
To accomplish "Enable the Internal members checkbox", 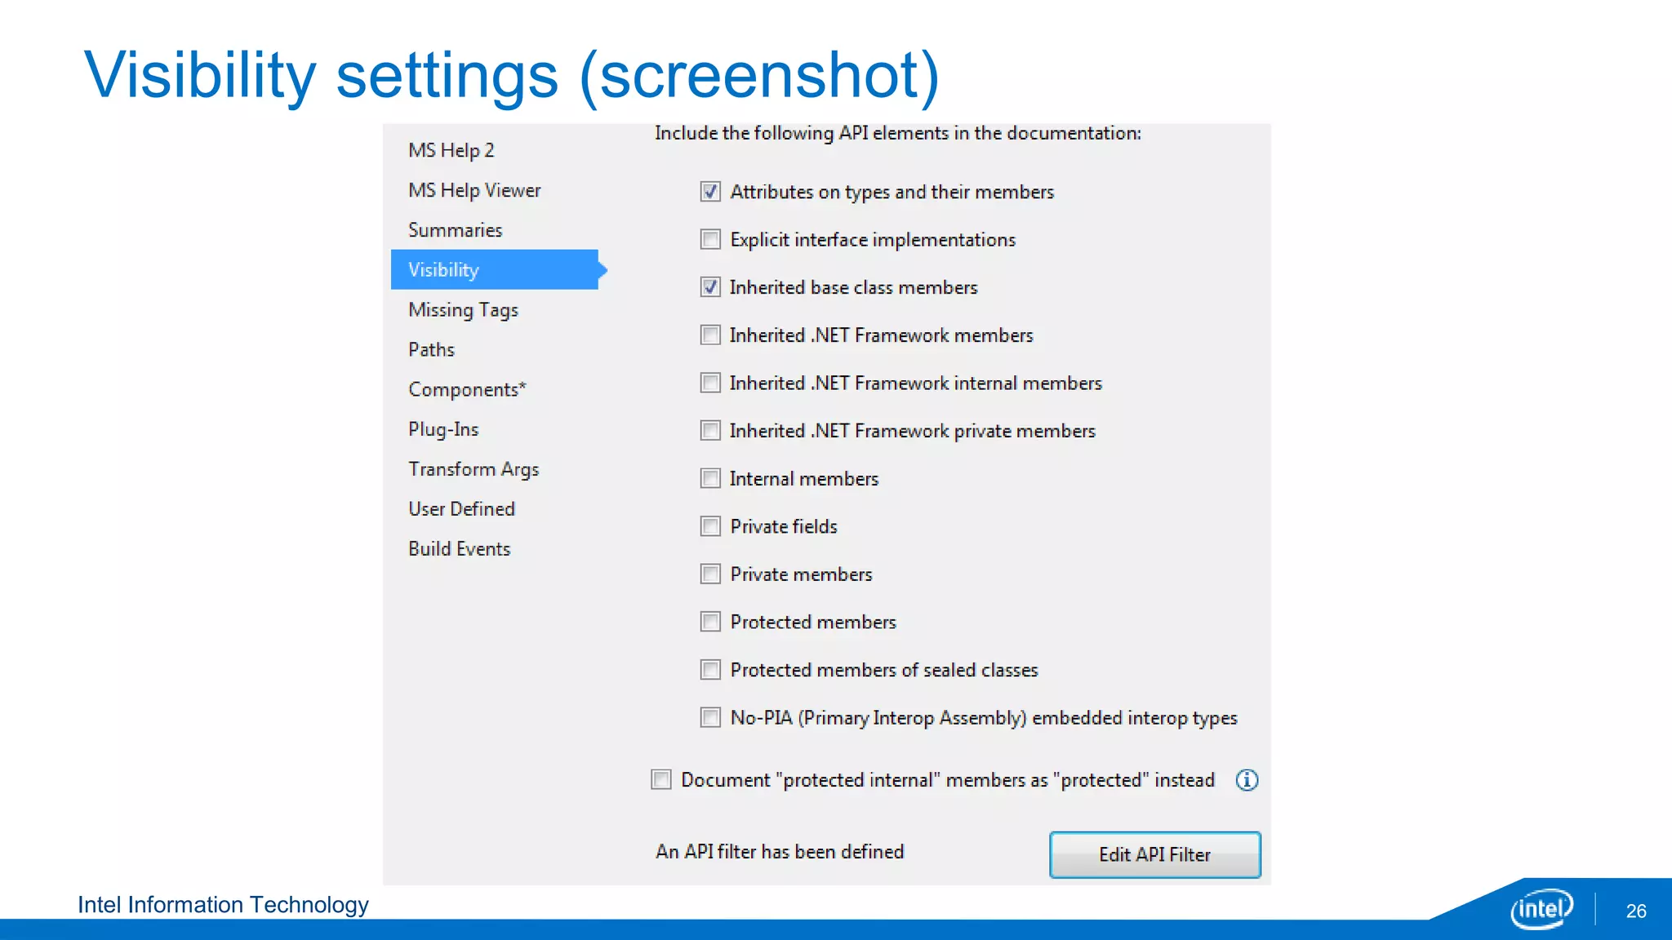I will 710,478.
